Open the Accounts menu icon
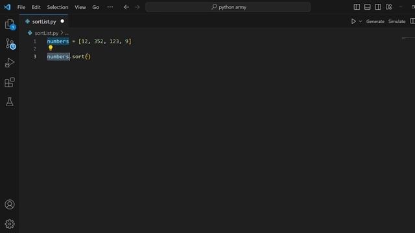 point(10,205)
